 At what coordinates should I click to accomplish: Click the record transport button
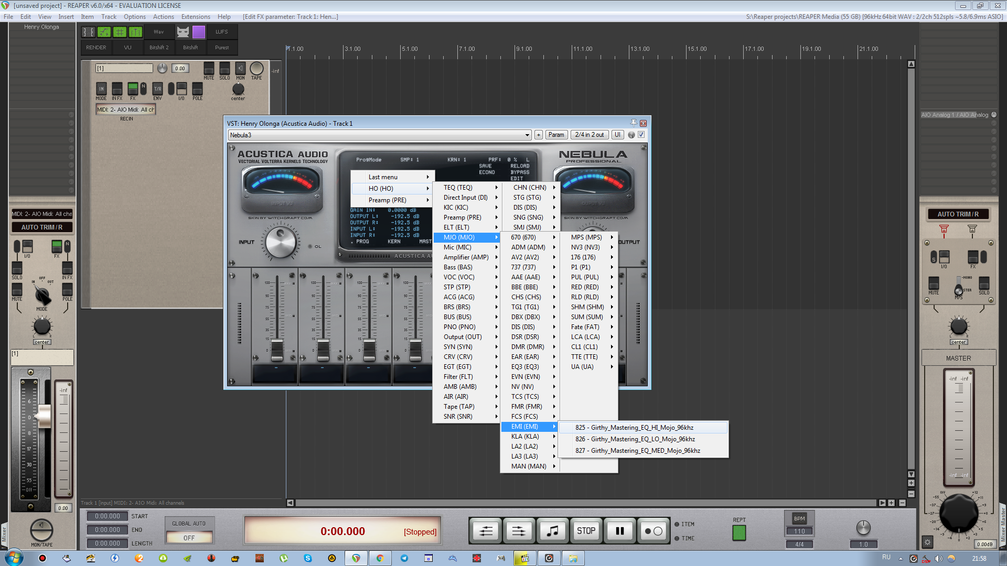(x=653, y=531)
